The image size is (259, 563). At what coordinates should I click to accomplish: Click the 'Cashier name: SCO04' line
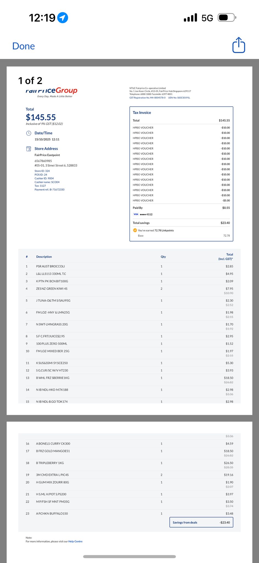pos(47,182)
